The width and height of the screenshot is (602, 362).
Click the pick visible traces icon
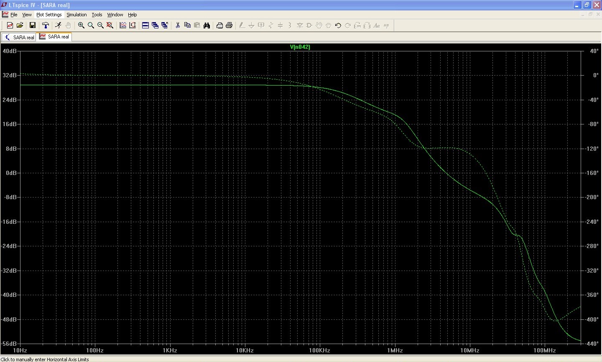pyautogui.click(x=123, y=25)
